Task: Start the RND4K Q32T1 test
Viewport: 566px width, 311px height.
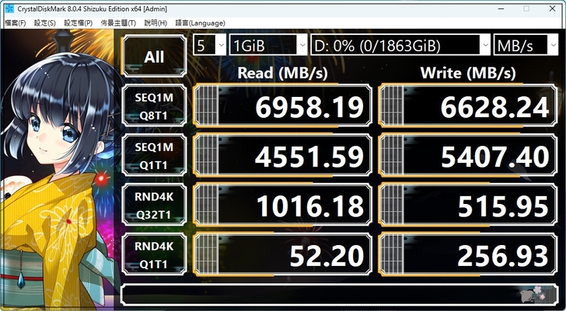Action: click(x=154, y=205)
